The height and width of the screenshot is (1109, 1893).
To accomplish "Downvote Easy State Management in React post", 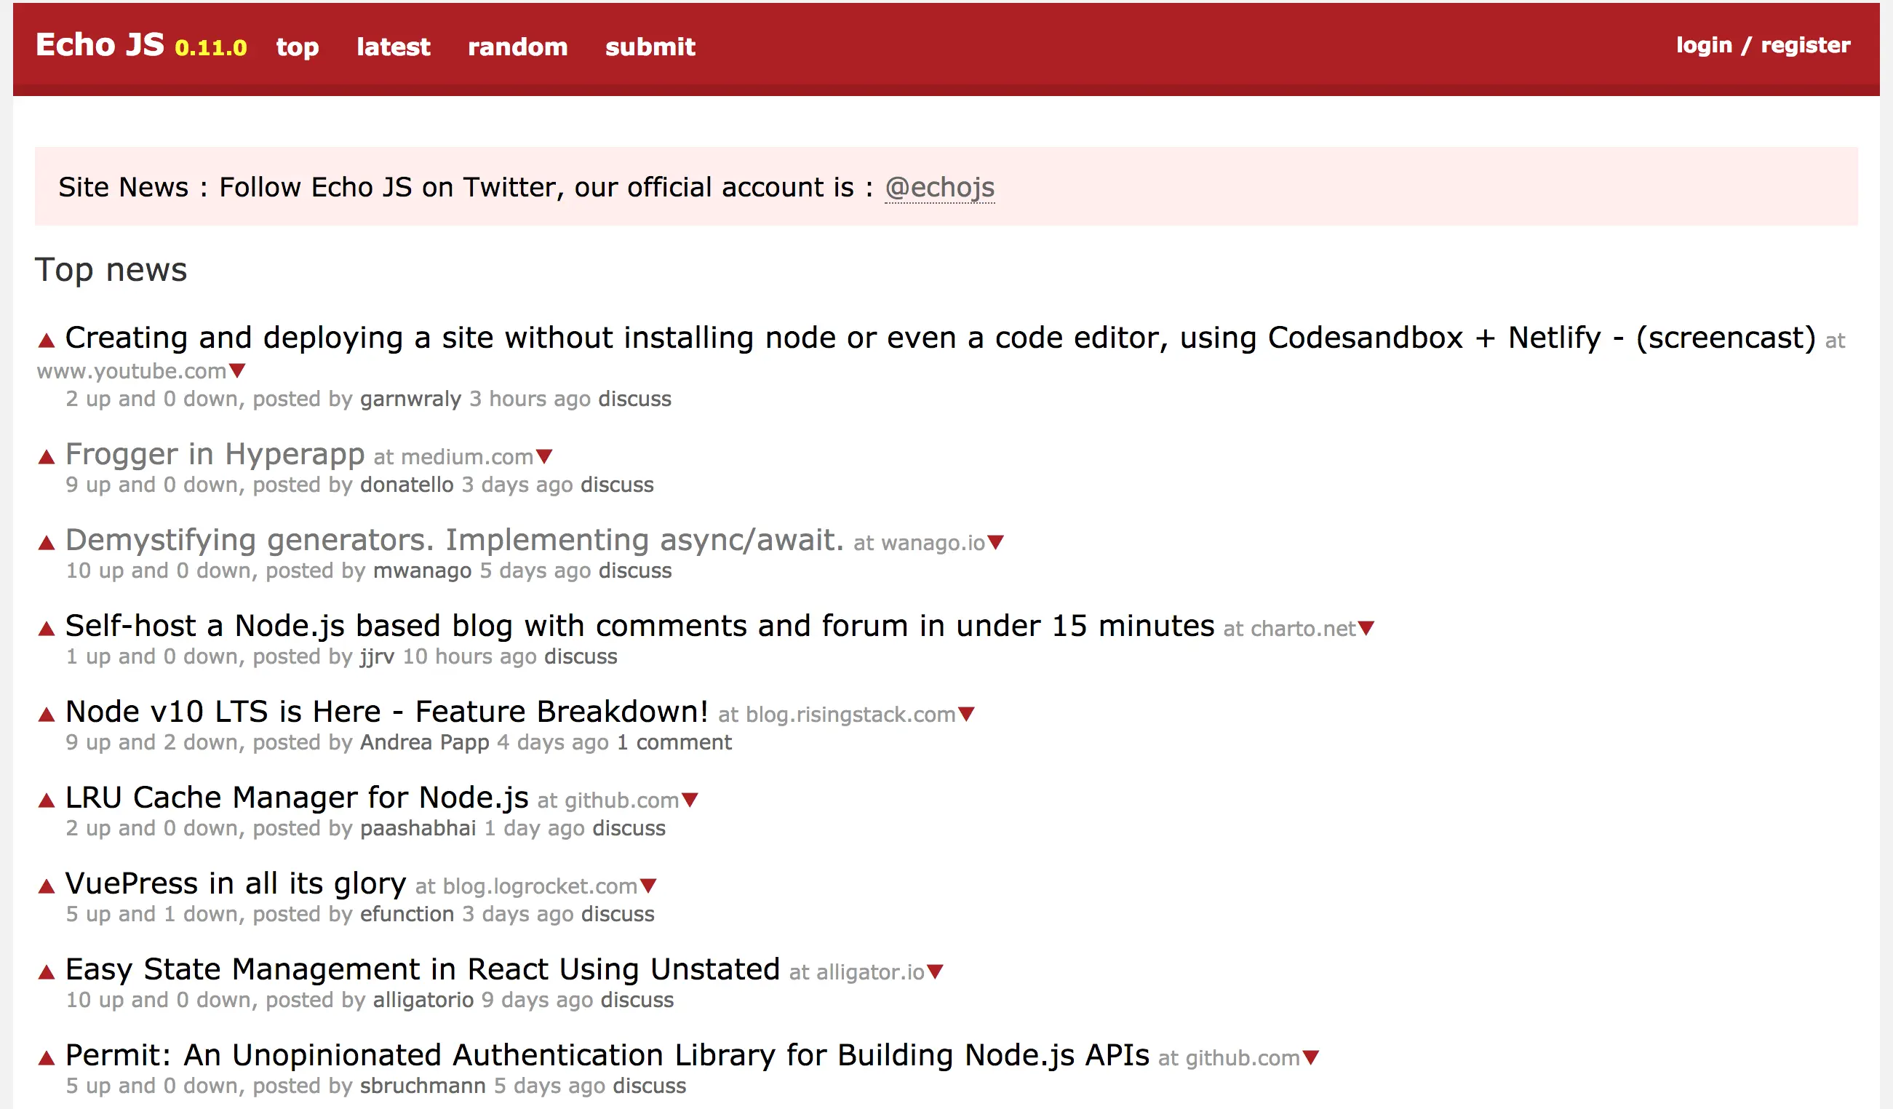I will tap(936, 971).
